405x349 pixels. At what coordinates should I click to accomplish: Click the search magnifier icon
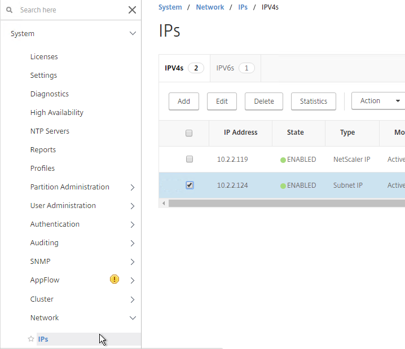coord(9,10)
